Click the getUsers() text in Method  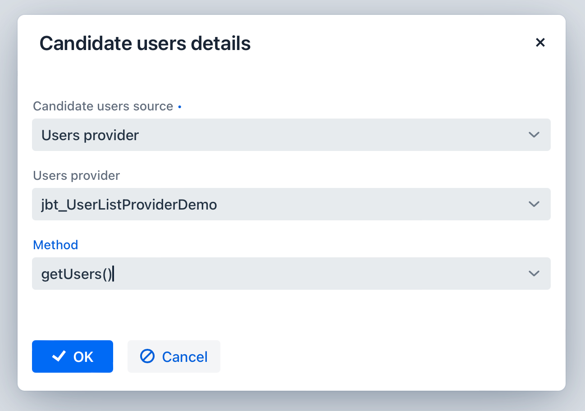click(x=76, y=274)
